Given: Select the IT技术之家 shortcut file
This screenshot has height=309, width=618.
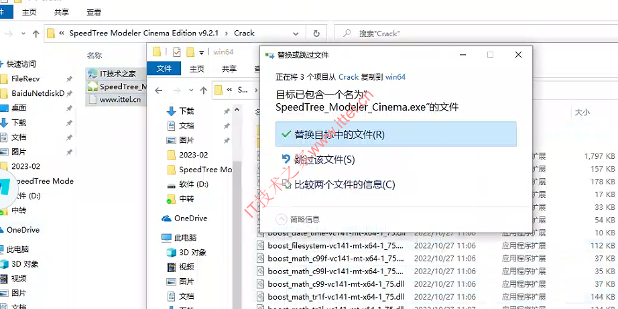Looking at the screenshot, I should click(x=117, y=73).
